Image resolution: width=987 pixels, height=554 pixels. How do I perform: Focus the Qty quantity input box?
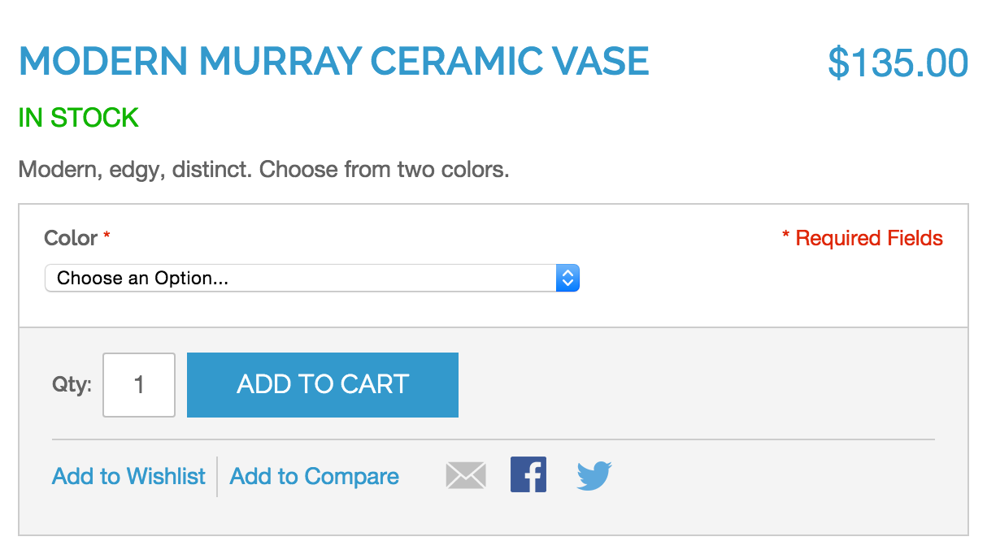coord(139,385)
